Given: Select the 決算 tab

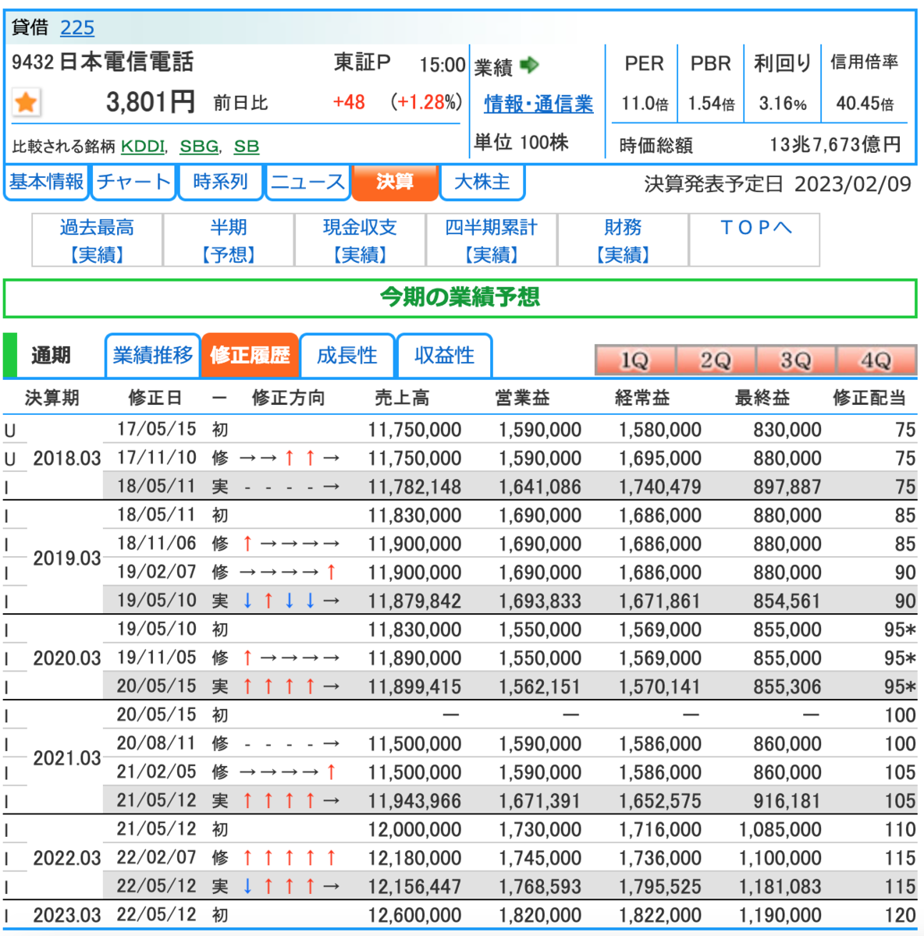Looking at the screenshot, I should [x=395, y=182].
